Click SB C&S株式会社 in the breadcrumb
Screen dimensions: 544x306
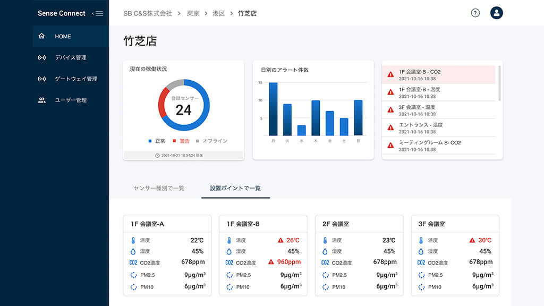click(x=148, y=13)
